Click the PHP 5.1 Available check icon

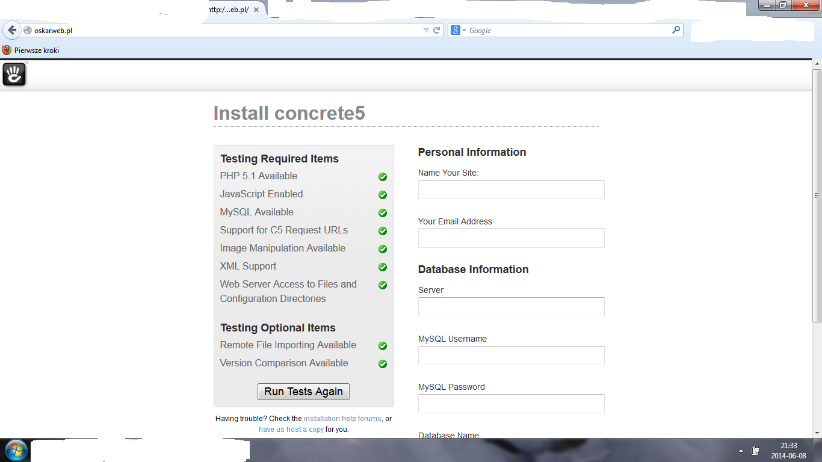[x=383, y=177]
